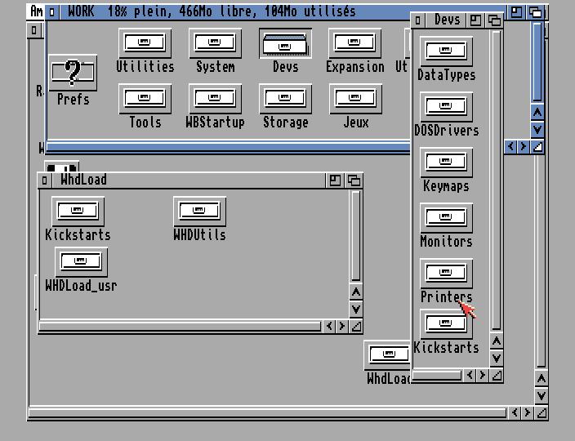Click the right arrow of WhdLoad window scrollbar

pyautogui.click(x=341, y=326)
